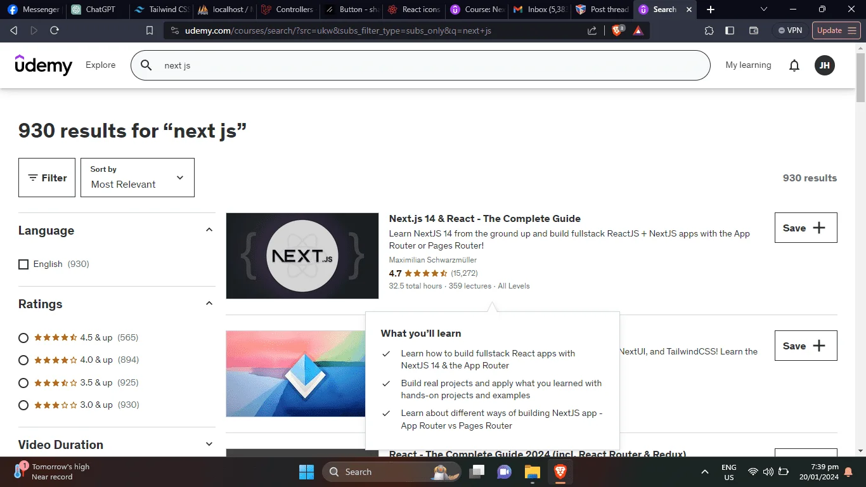This screenshot has width=866, height=487.
Task: Switch to the Gmail Inbox tab
Action: tap(540, 10)
